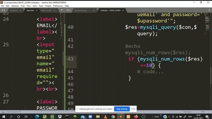Open XAMPP control panel taskbar icon
Screen dimensions: 212x119
click(128, 117)
